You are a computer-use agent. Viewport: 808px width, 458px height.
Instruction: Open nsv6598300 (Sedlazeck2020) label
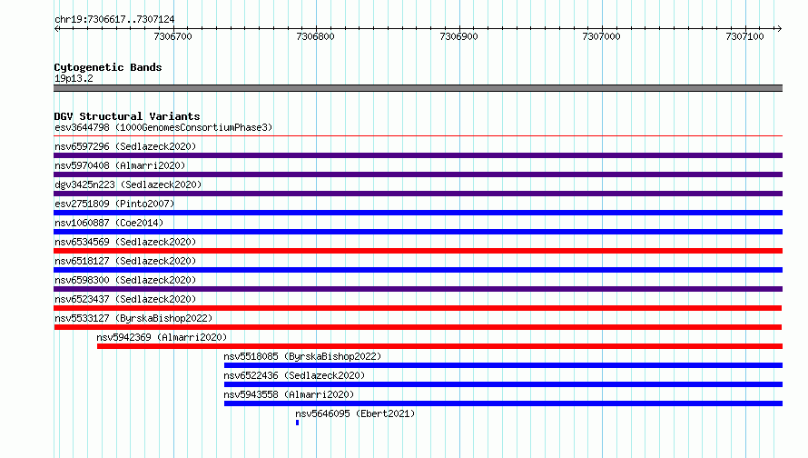125,280
